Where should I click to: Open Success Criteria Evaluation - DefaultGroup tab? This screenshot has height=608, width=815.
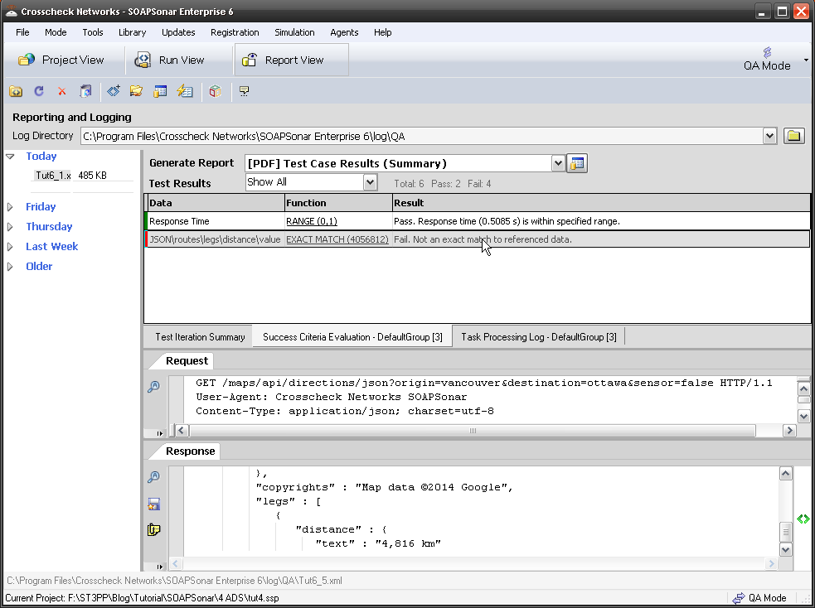point(352,336)
